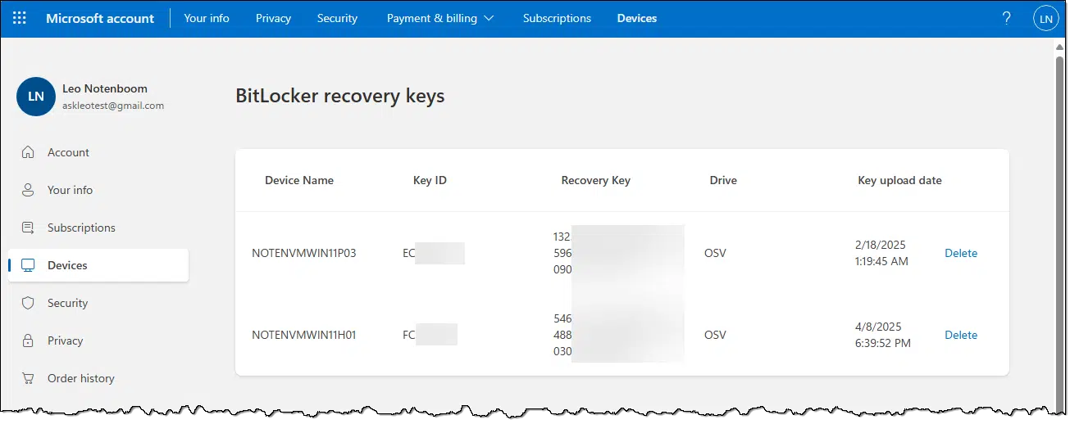Click the Security shield icon in sidebar
Image resolution: width=1070 pixels, height=424 pixels.
pyautogui.click(x=29, y=303)
